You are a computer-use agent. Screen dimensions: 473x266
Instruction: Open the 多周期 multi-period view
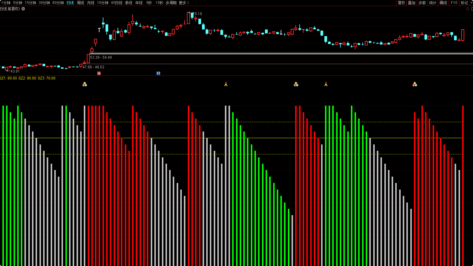click(x=171, y=3)
